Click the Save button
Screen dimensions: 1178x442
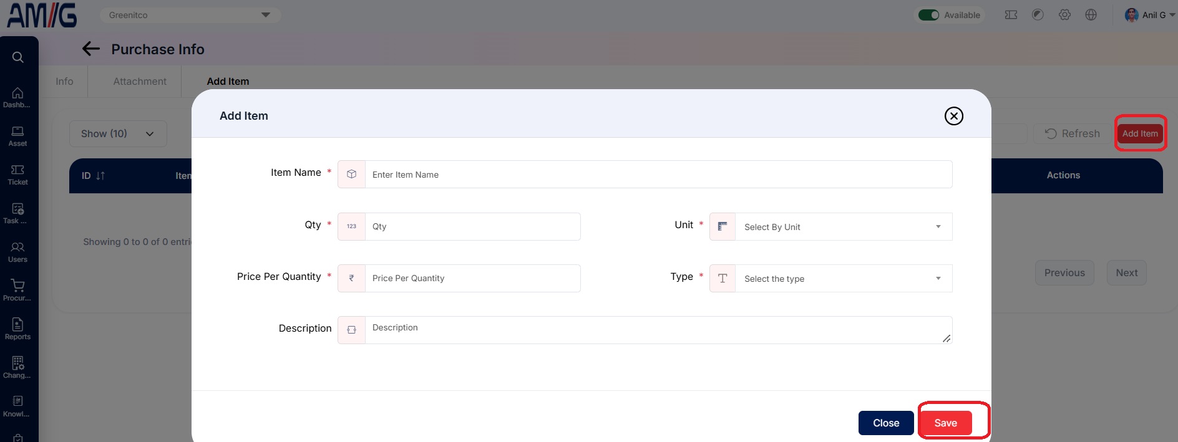(x=945, y=423)
